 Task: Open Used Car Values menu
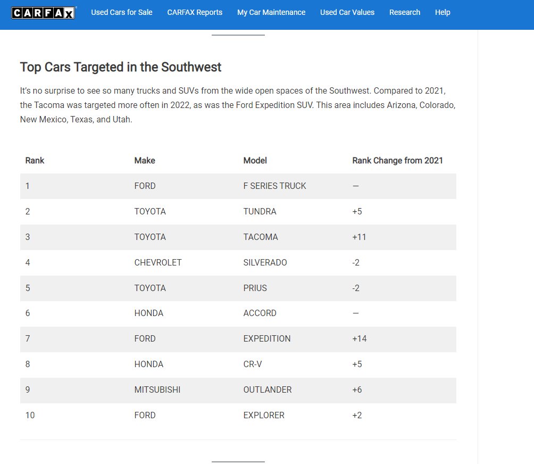point(347,12)
